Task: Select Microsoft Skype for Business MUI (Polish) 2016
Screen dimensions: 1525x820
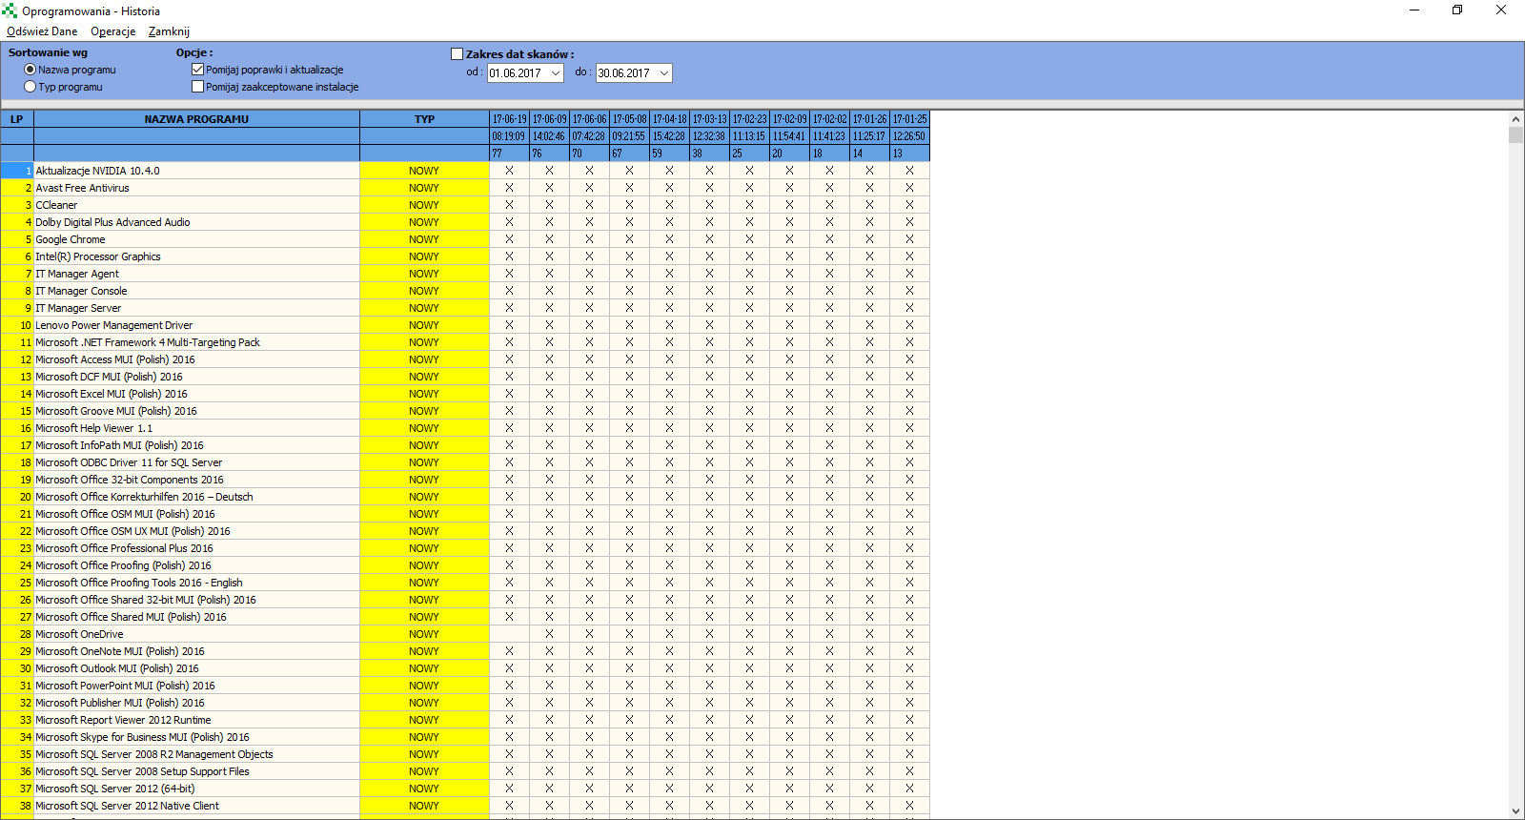Action: coord(196,737)
